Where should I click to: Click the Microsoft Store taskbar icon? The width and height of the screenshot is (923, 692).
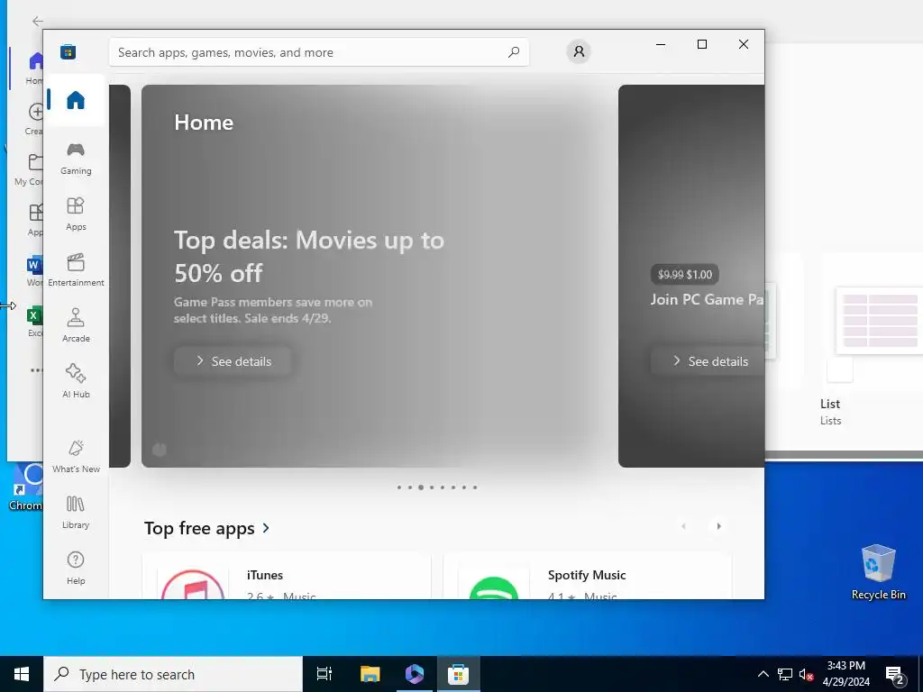(x=458, y=674)
